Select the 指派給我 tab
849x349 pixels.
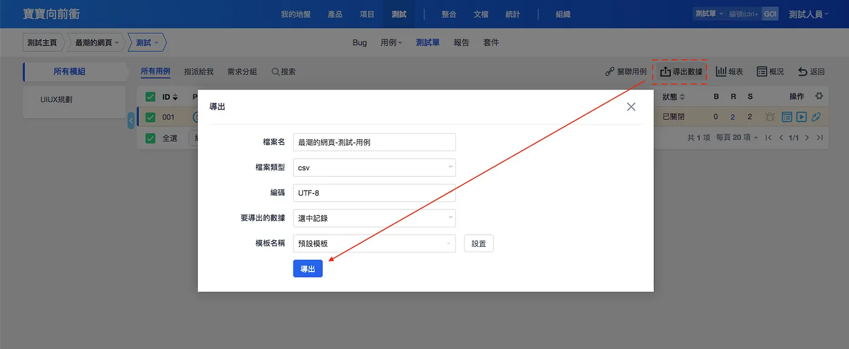point(199,71)
